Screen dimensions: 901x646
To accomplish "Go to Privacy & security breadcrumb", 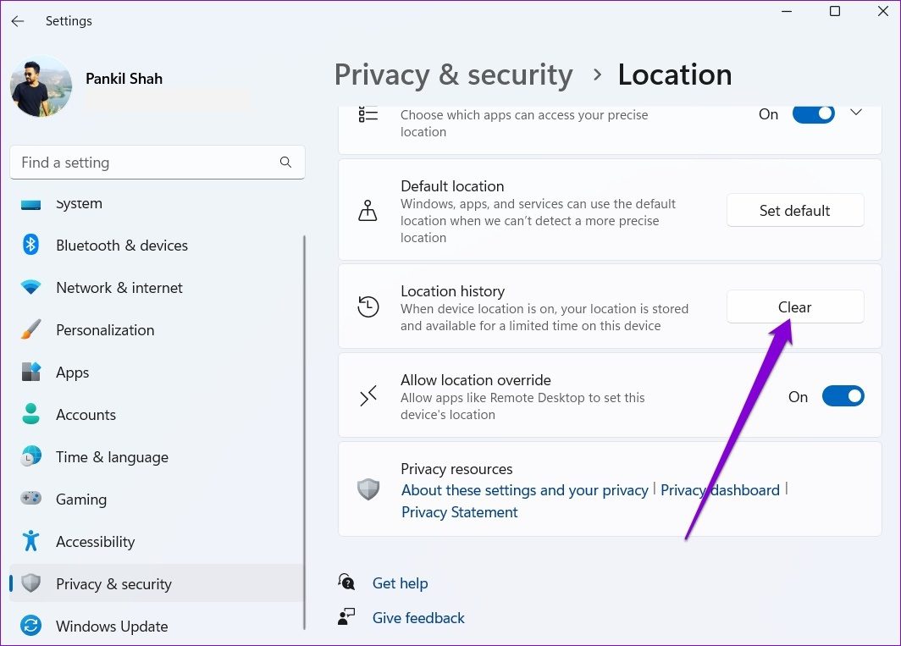I will (x=453, y=75).
